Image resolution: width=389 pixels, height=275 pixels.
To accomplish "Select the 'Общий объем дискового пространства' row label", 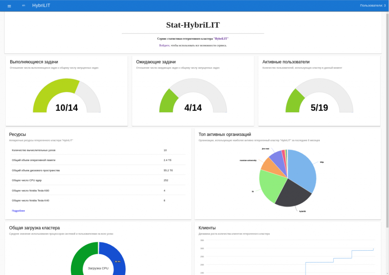I will [x=36, y=170].
